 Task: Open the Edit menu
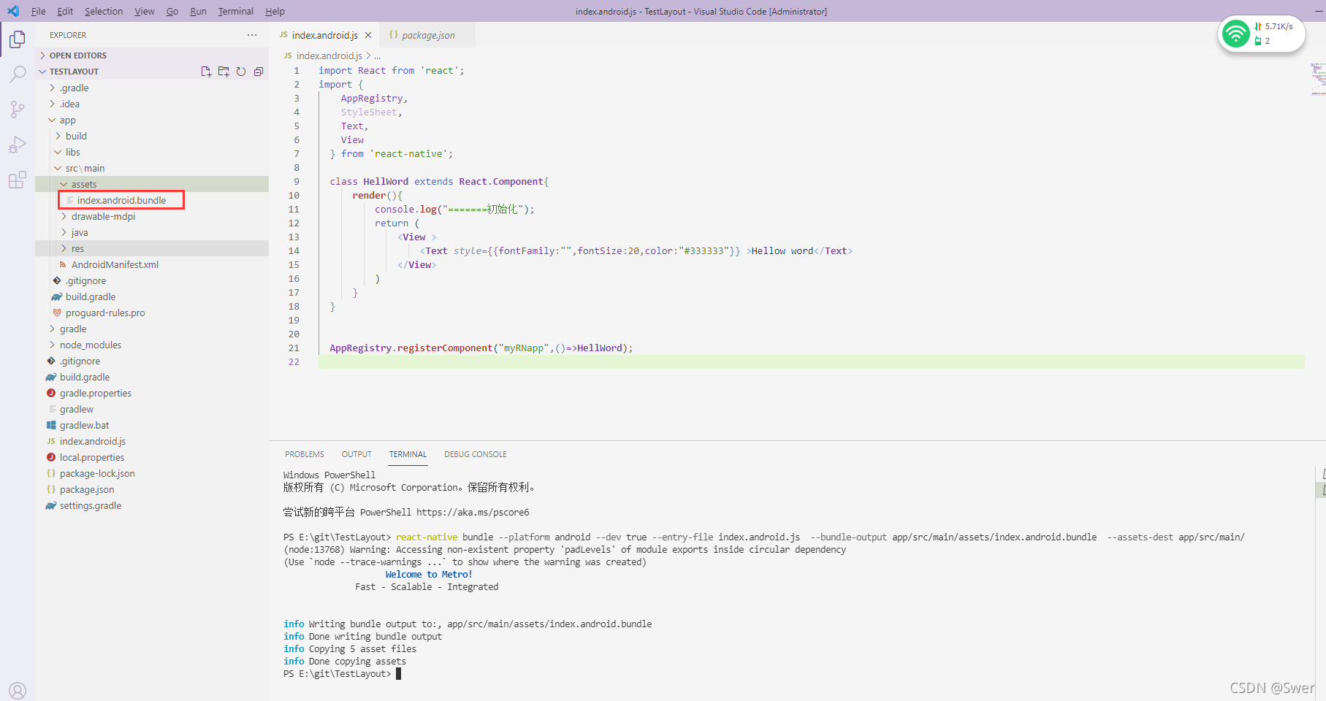pyautogui.click(x=65, y=11)
